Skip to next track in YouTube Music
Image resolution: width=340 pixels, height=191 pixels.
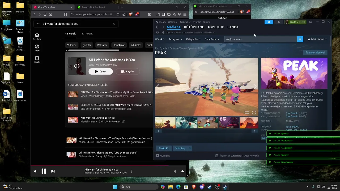pyautogui.click(x=53, y=171)
